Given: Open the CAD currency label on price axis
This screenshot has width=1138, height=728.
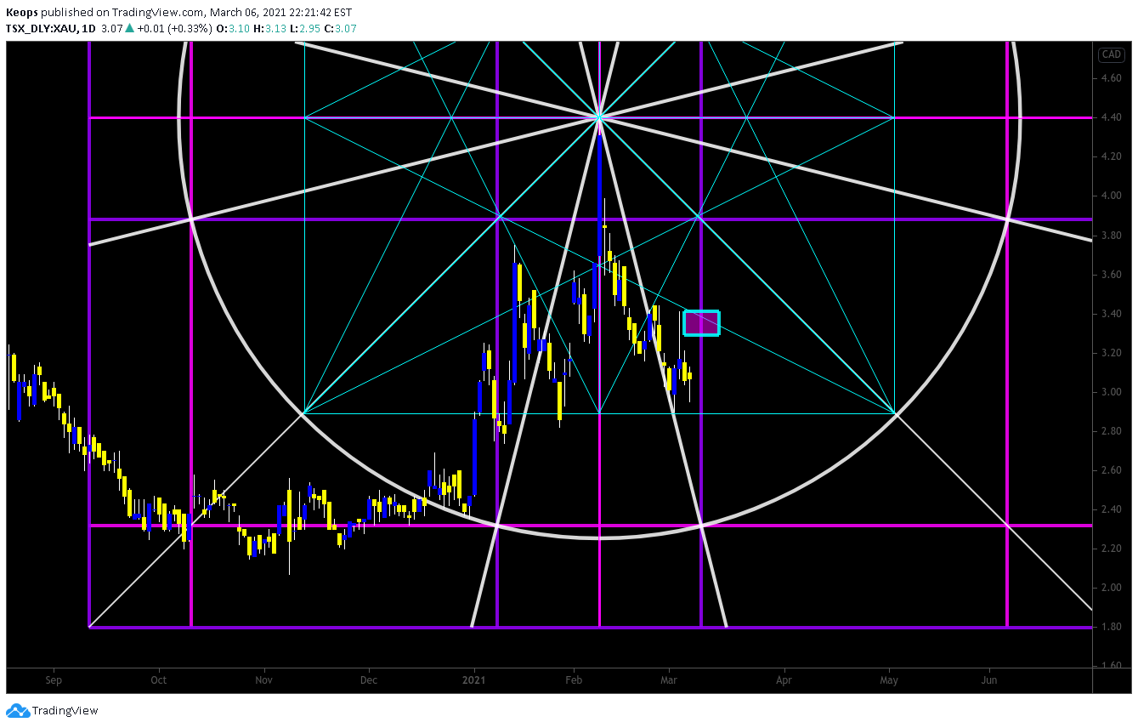Looking at the screenshot, I should [1112, 54].
